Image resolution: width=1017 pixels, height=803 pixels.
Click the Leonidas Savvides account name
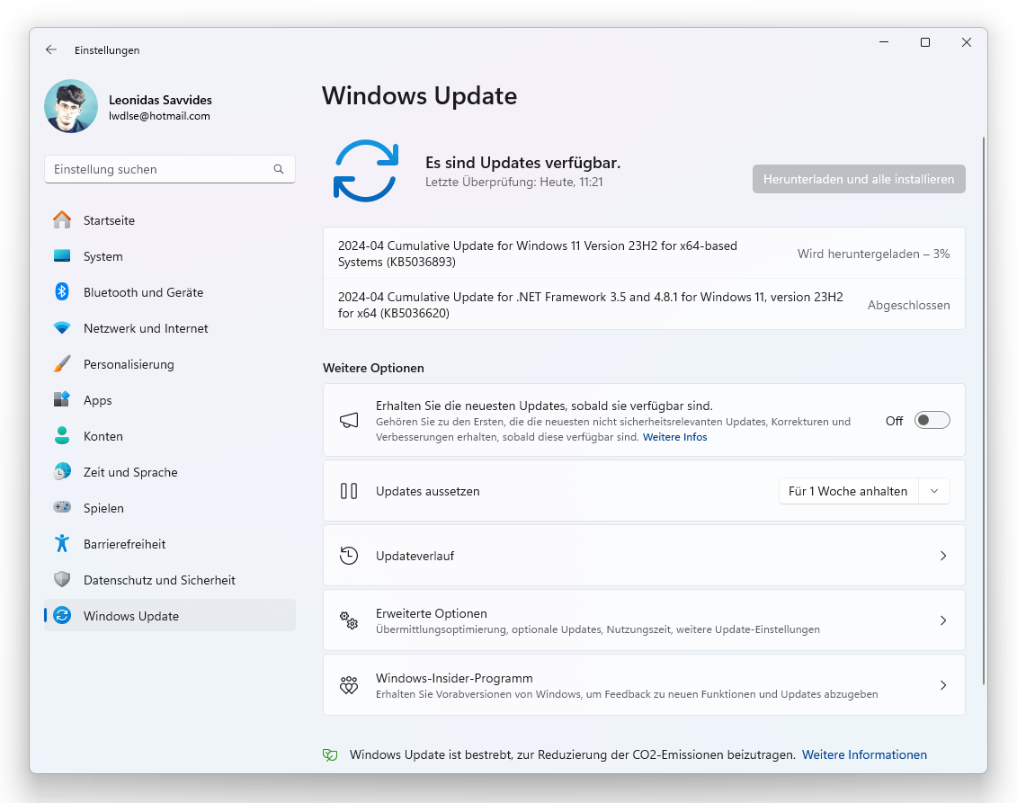[160, 100]
